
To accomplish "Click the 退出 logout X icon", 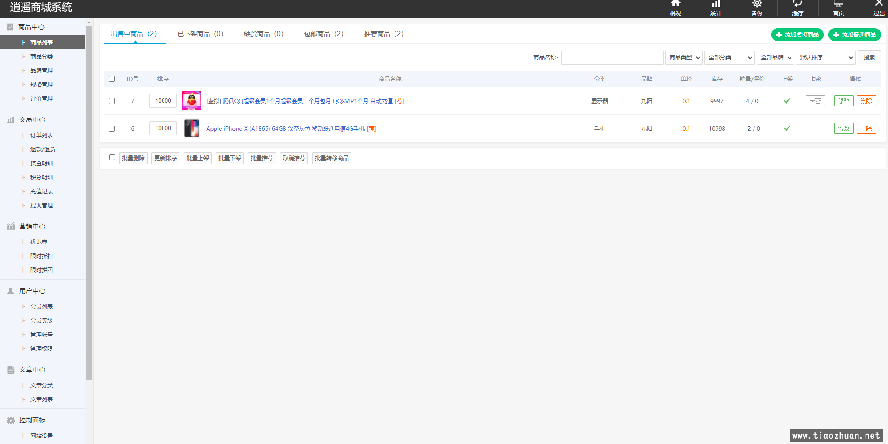I will (879, 3).
